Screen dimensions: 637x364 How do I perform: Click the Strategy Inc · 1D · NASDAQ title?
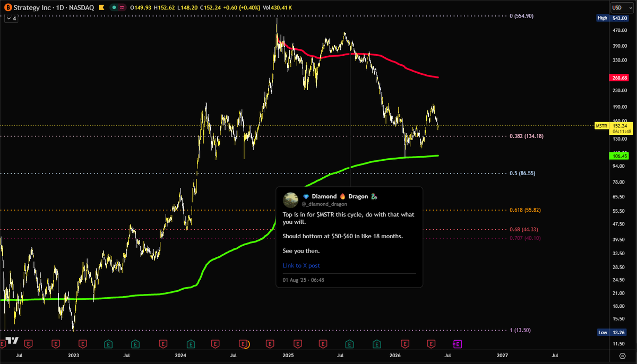click(55, 8)
